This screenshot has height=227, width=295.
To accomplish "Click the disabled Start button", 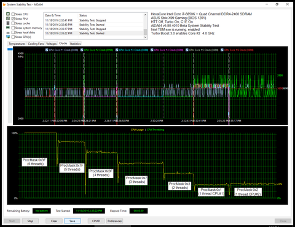I will coord(12,221).
